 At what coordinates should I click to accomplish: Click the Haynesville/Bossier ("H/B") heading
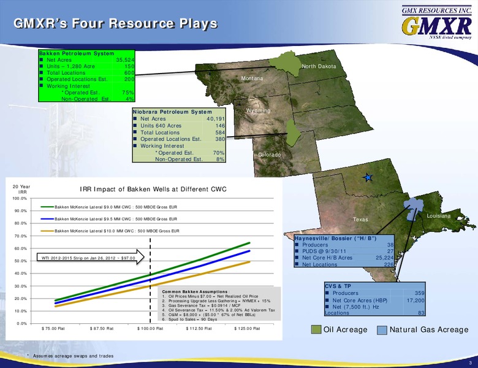click(335, 239)
